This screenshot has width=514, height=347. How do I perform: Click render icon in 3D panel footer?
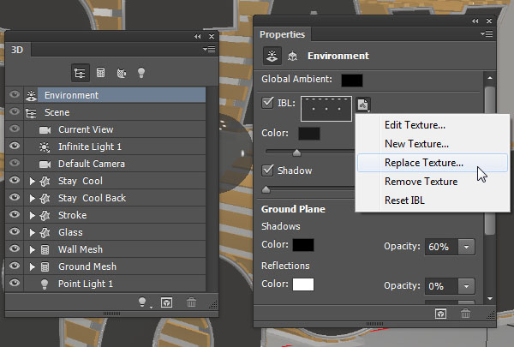166,302
